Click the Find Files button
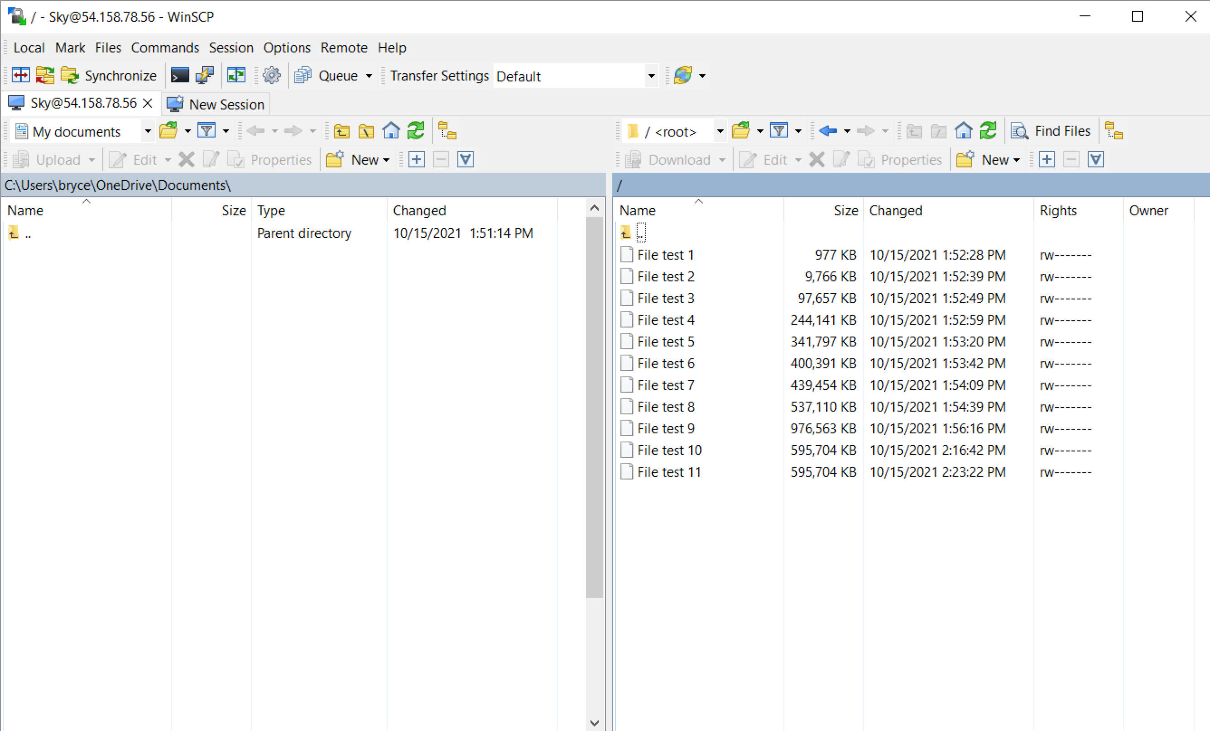The width and height of the screenshot is (1210, 731). pos(1051,131)
